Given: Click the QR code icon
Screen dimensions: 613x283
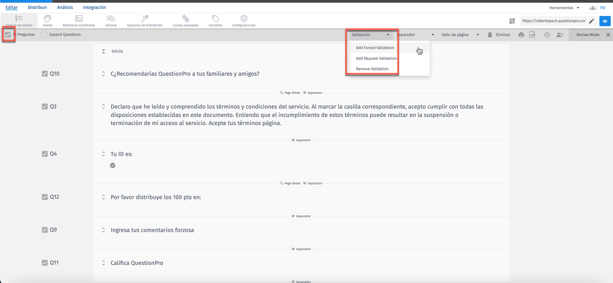Looking at the screenshot, I should click(x=512, y=21).
